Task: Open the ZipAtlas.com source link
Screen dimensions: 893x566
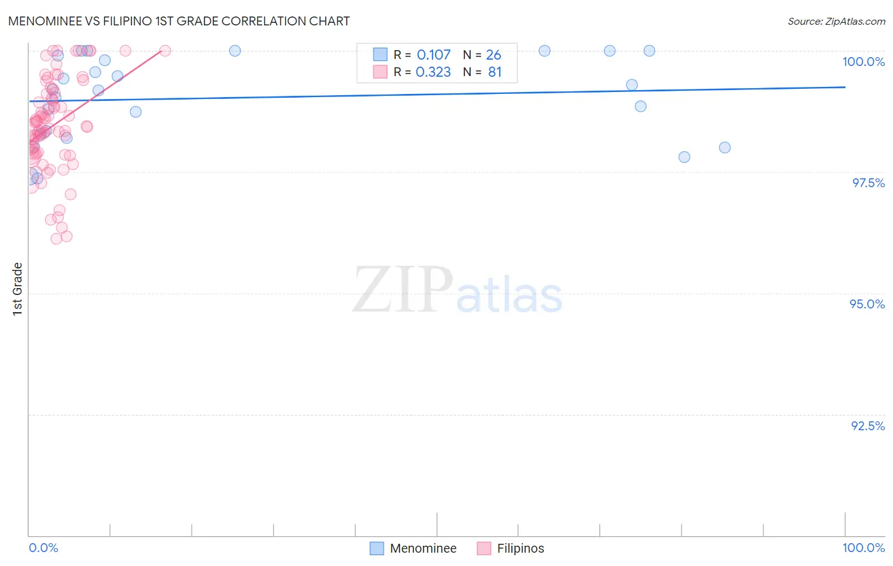Action: point(836,21)
